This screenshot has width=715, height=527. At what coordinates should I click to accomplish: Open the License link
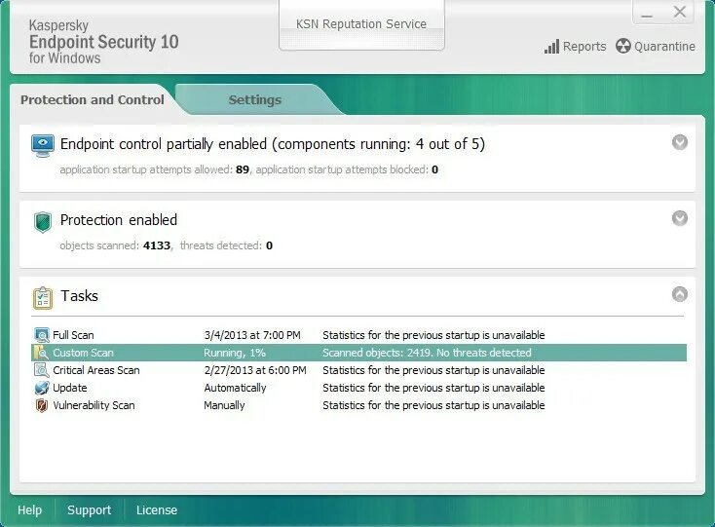(x=157, y=510)
